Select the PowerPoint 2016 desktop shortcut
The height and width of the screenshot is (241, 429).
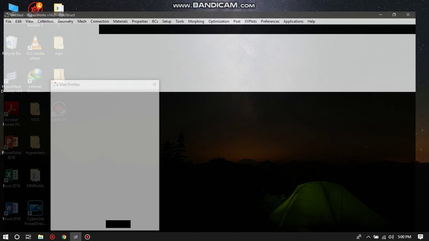click(11, 147)
